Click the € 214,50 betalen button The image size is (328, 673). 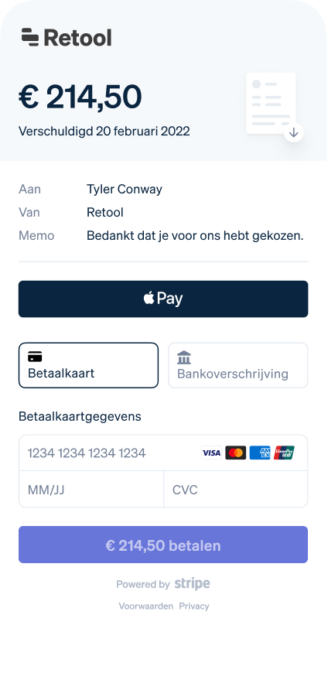[163, 545]
